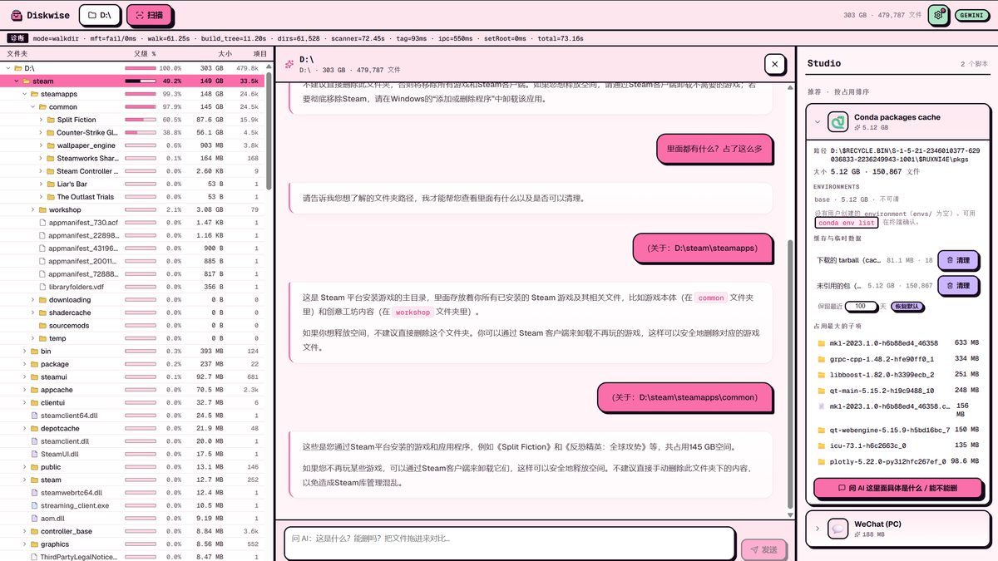Sort by the 父级 % column header
This screenshot has height=561, width=998.
[145, 53]
